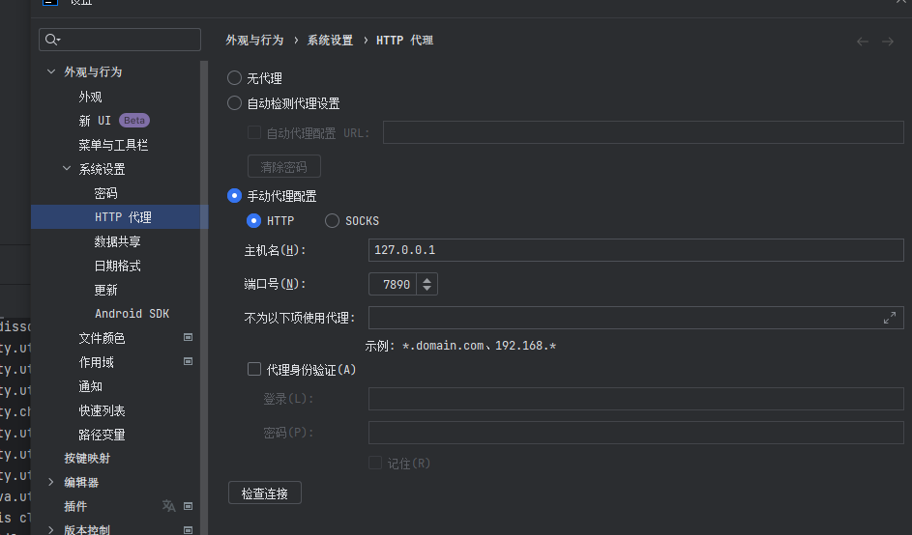Increase the port number with stepper up arrow
This screenshot has width=912, height=535.
point(427,280)
